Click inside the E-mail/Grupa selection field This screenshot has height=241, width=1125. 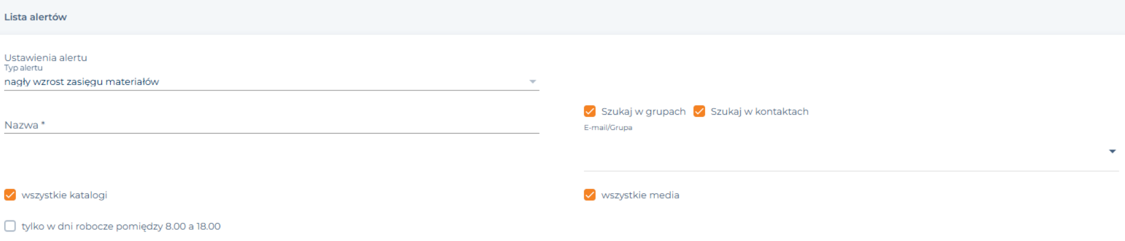851,152
